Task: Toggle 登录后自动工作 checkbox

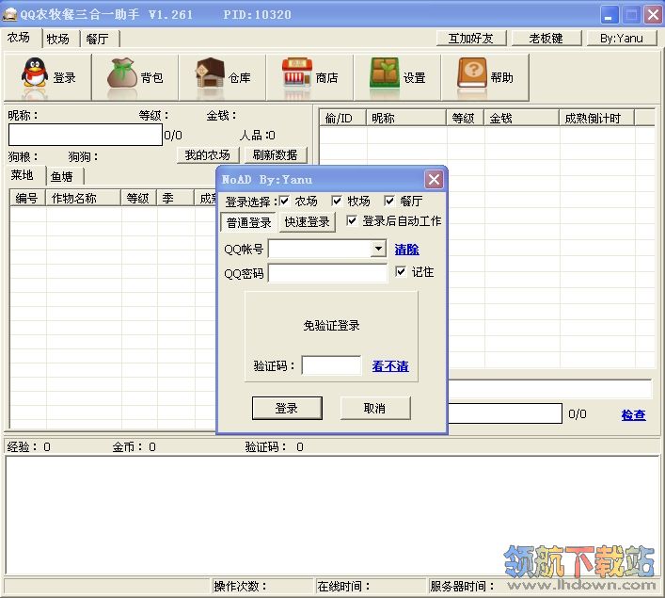Action: 352,220
